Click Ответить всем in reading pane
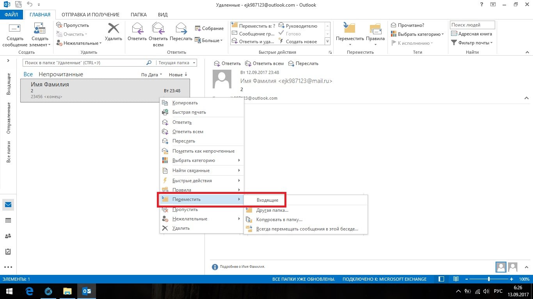 [x=264, y=63]
